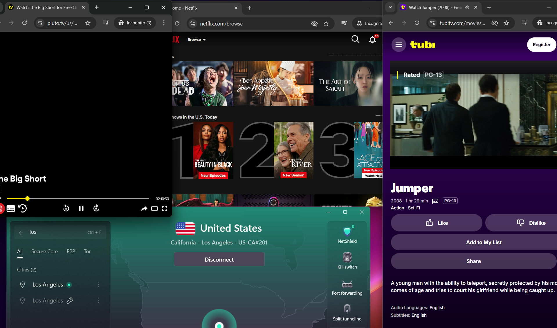This screenshot has width=557, height=328.
Task: Select the All tab in VPN search
Action: tap(20, 252)
